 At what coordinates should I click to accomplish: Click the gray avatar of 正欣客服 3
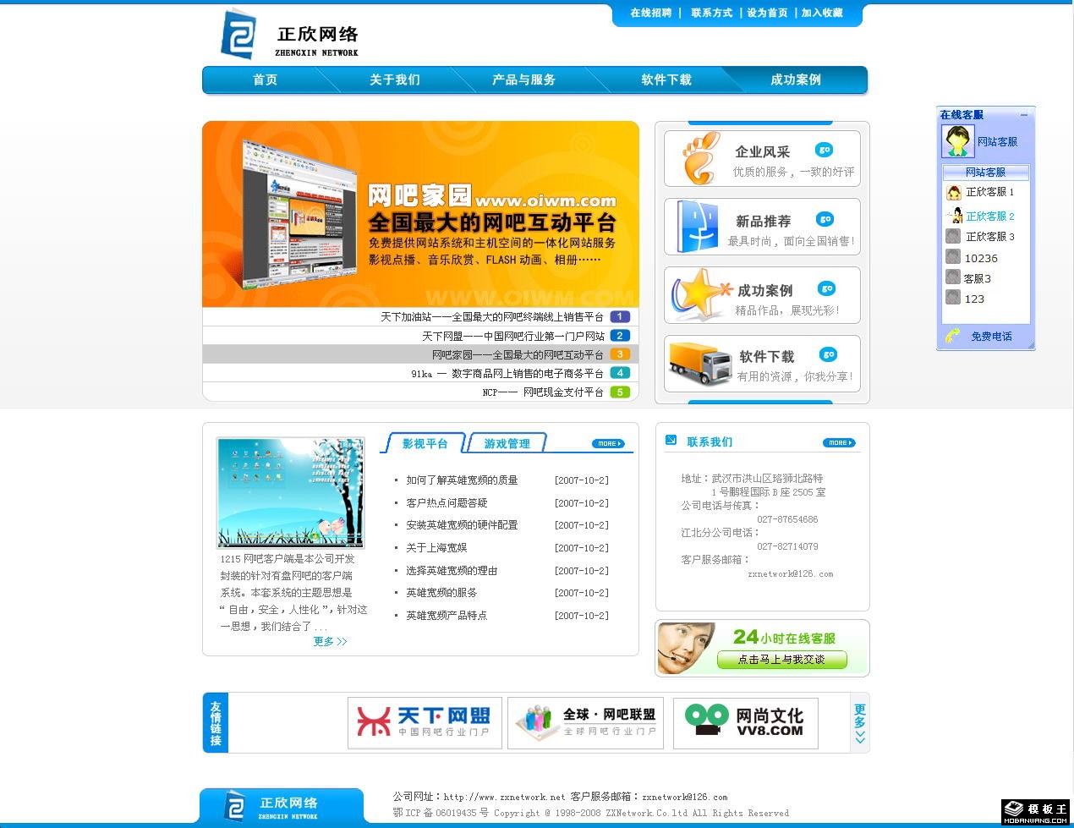click(x=953, y=236)
